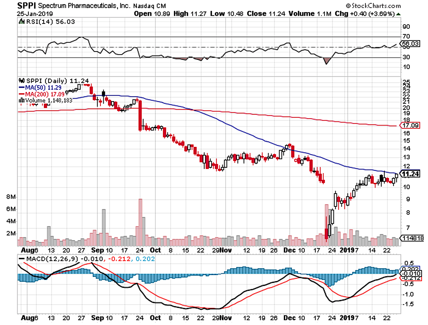Click the Nasdaq CM exchange label
This screenshot has width=428, height=325.
pyautogui.click(x=149, y=6)
